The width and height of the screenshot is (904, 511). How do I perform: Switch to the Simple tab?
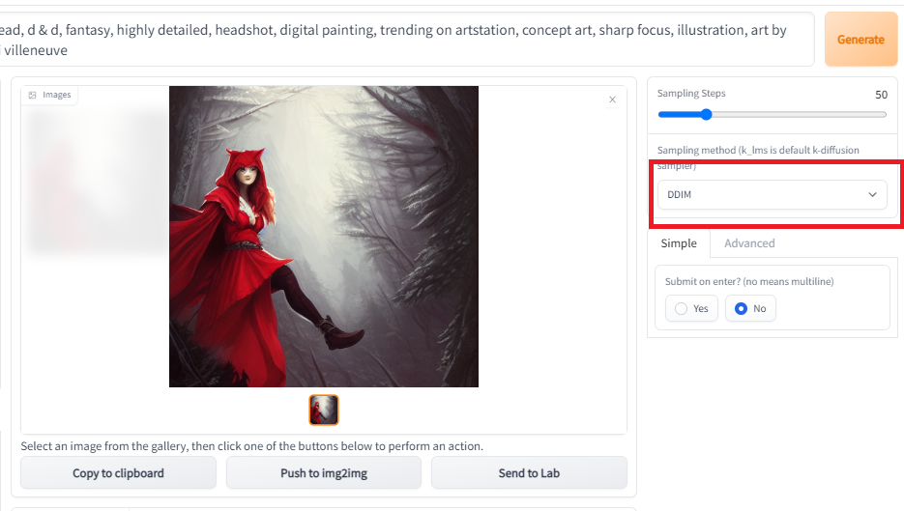click(x=679, y=243)
